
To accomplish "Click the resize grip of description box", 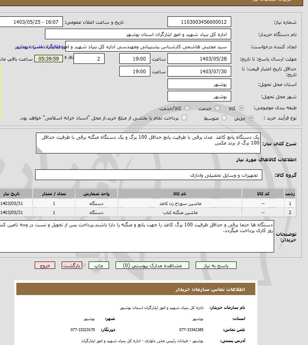I will [x=40, y=150].
